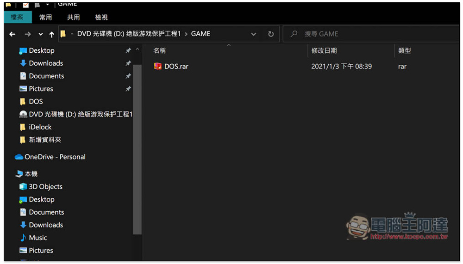Select the rar type cell
Screen dimensions: 463x264
click(x=402, y=67)
